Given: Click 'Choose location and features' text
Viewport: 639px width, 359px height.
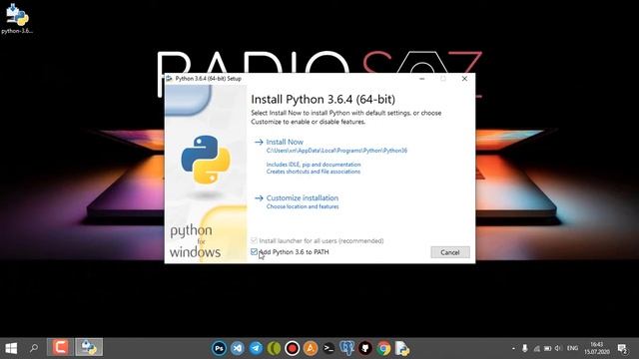Looking at the screenshot, I should tap(303, 206).
